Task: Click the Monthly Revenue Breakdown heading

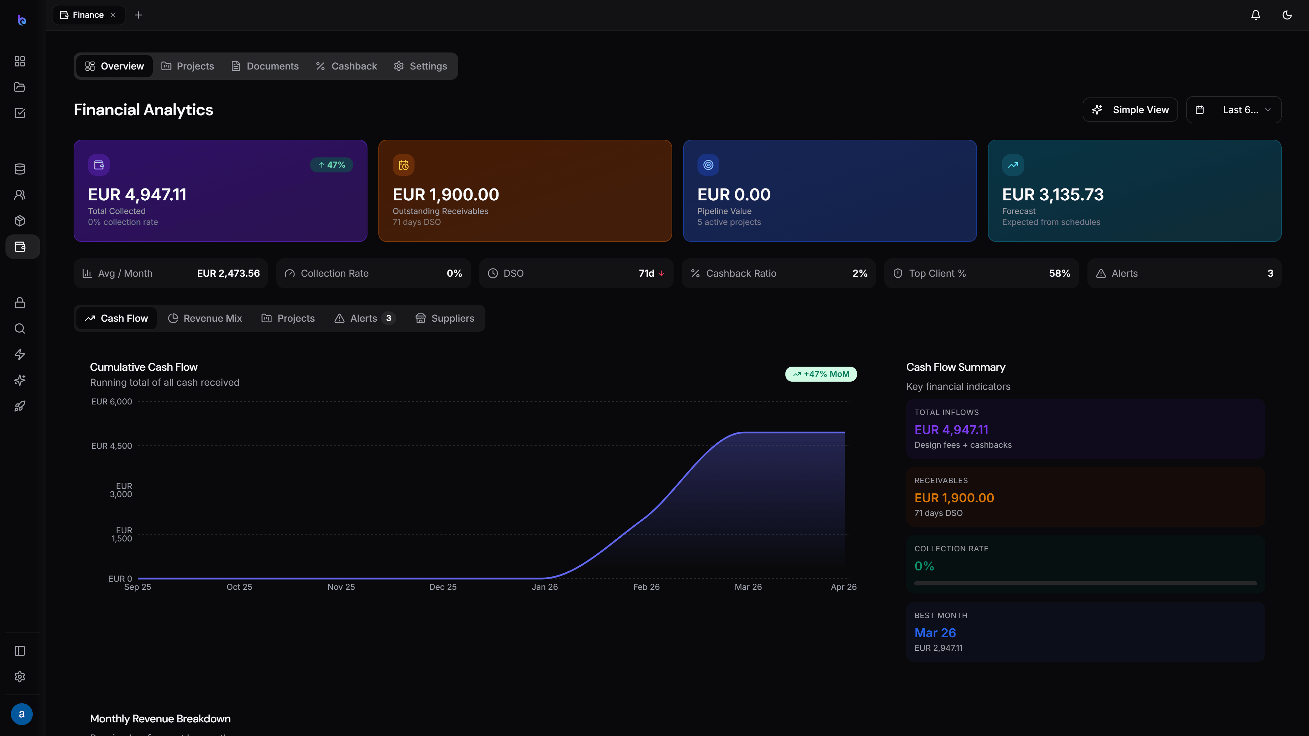Action: 160,719
